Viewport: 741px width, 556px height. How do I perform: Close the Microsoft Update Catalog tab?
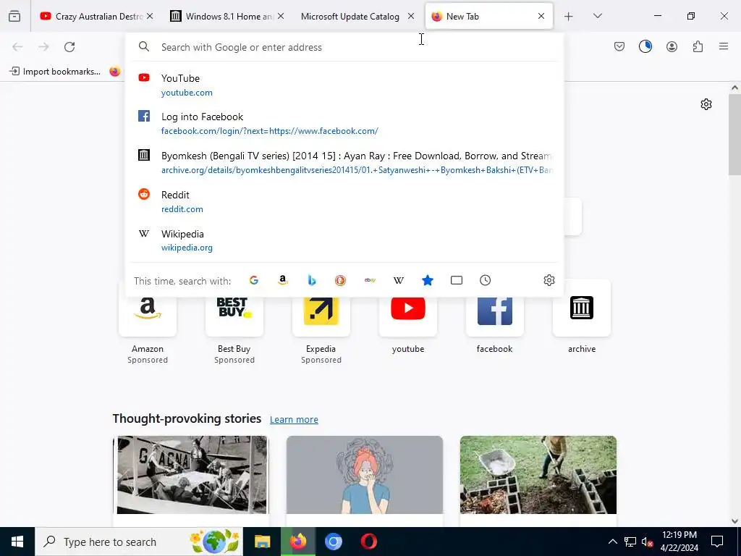point(411,16)
